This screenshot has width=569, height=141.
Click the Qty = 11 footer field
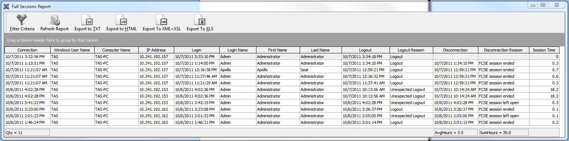pos(27,133)
